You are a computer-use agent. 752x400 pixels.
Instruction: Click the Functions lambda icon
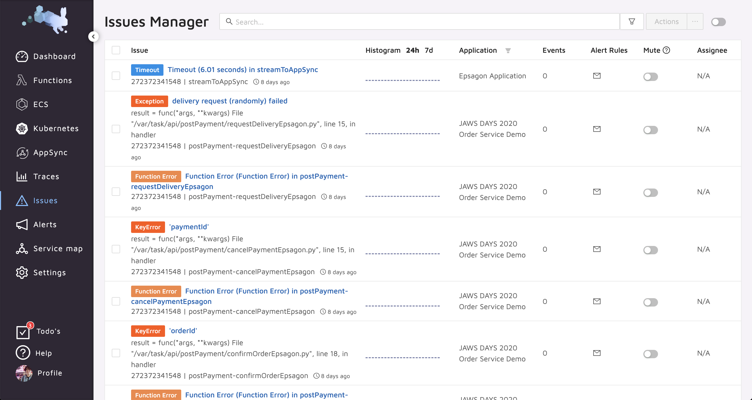click(x=22, y=80)
